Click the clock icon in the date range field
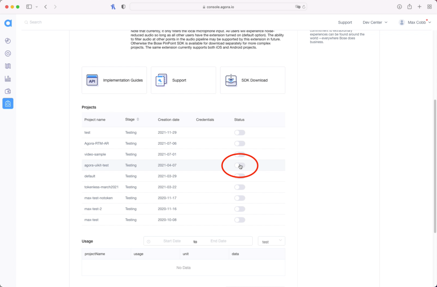Viewport: 437px width, 287px height. point(149,242)
